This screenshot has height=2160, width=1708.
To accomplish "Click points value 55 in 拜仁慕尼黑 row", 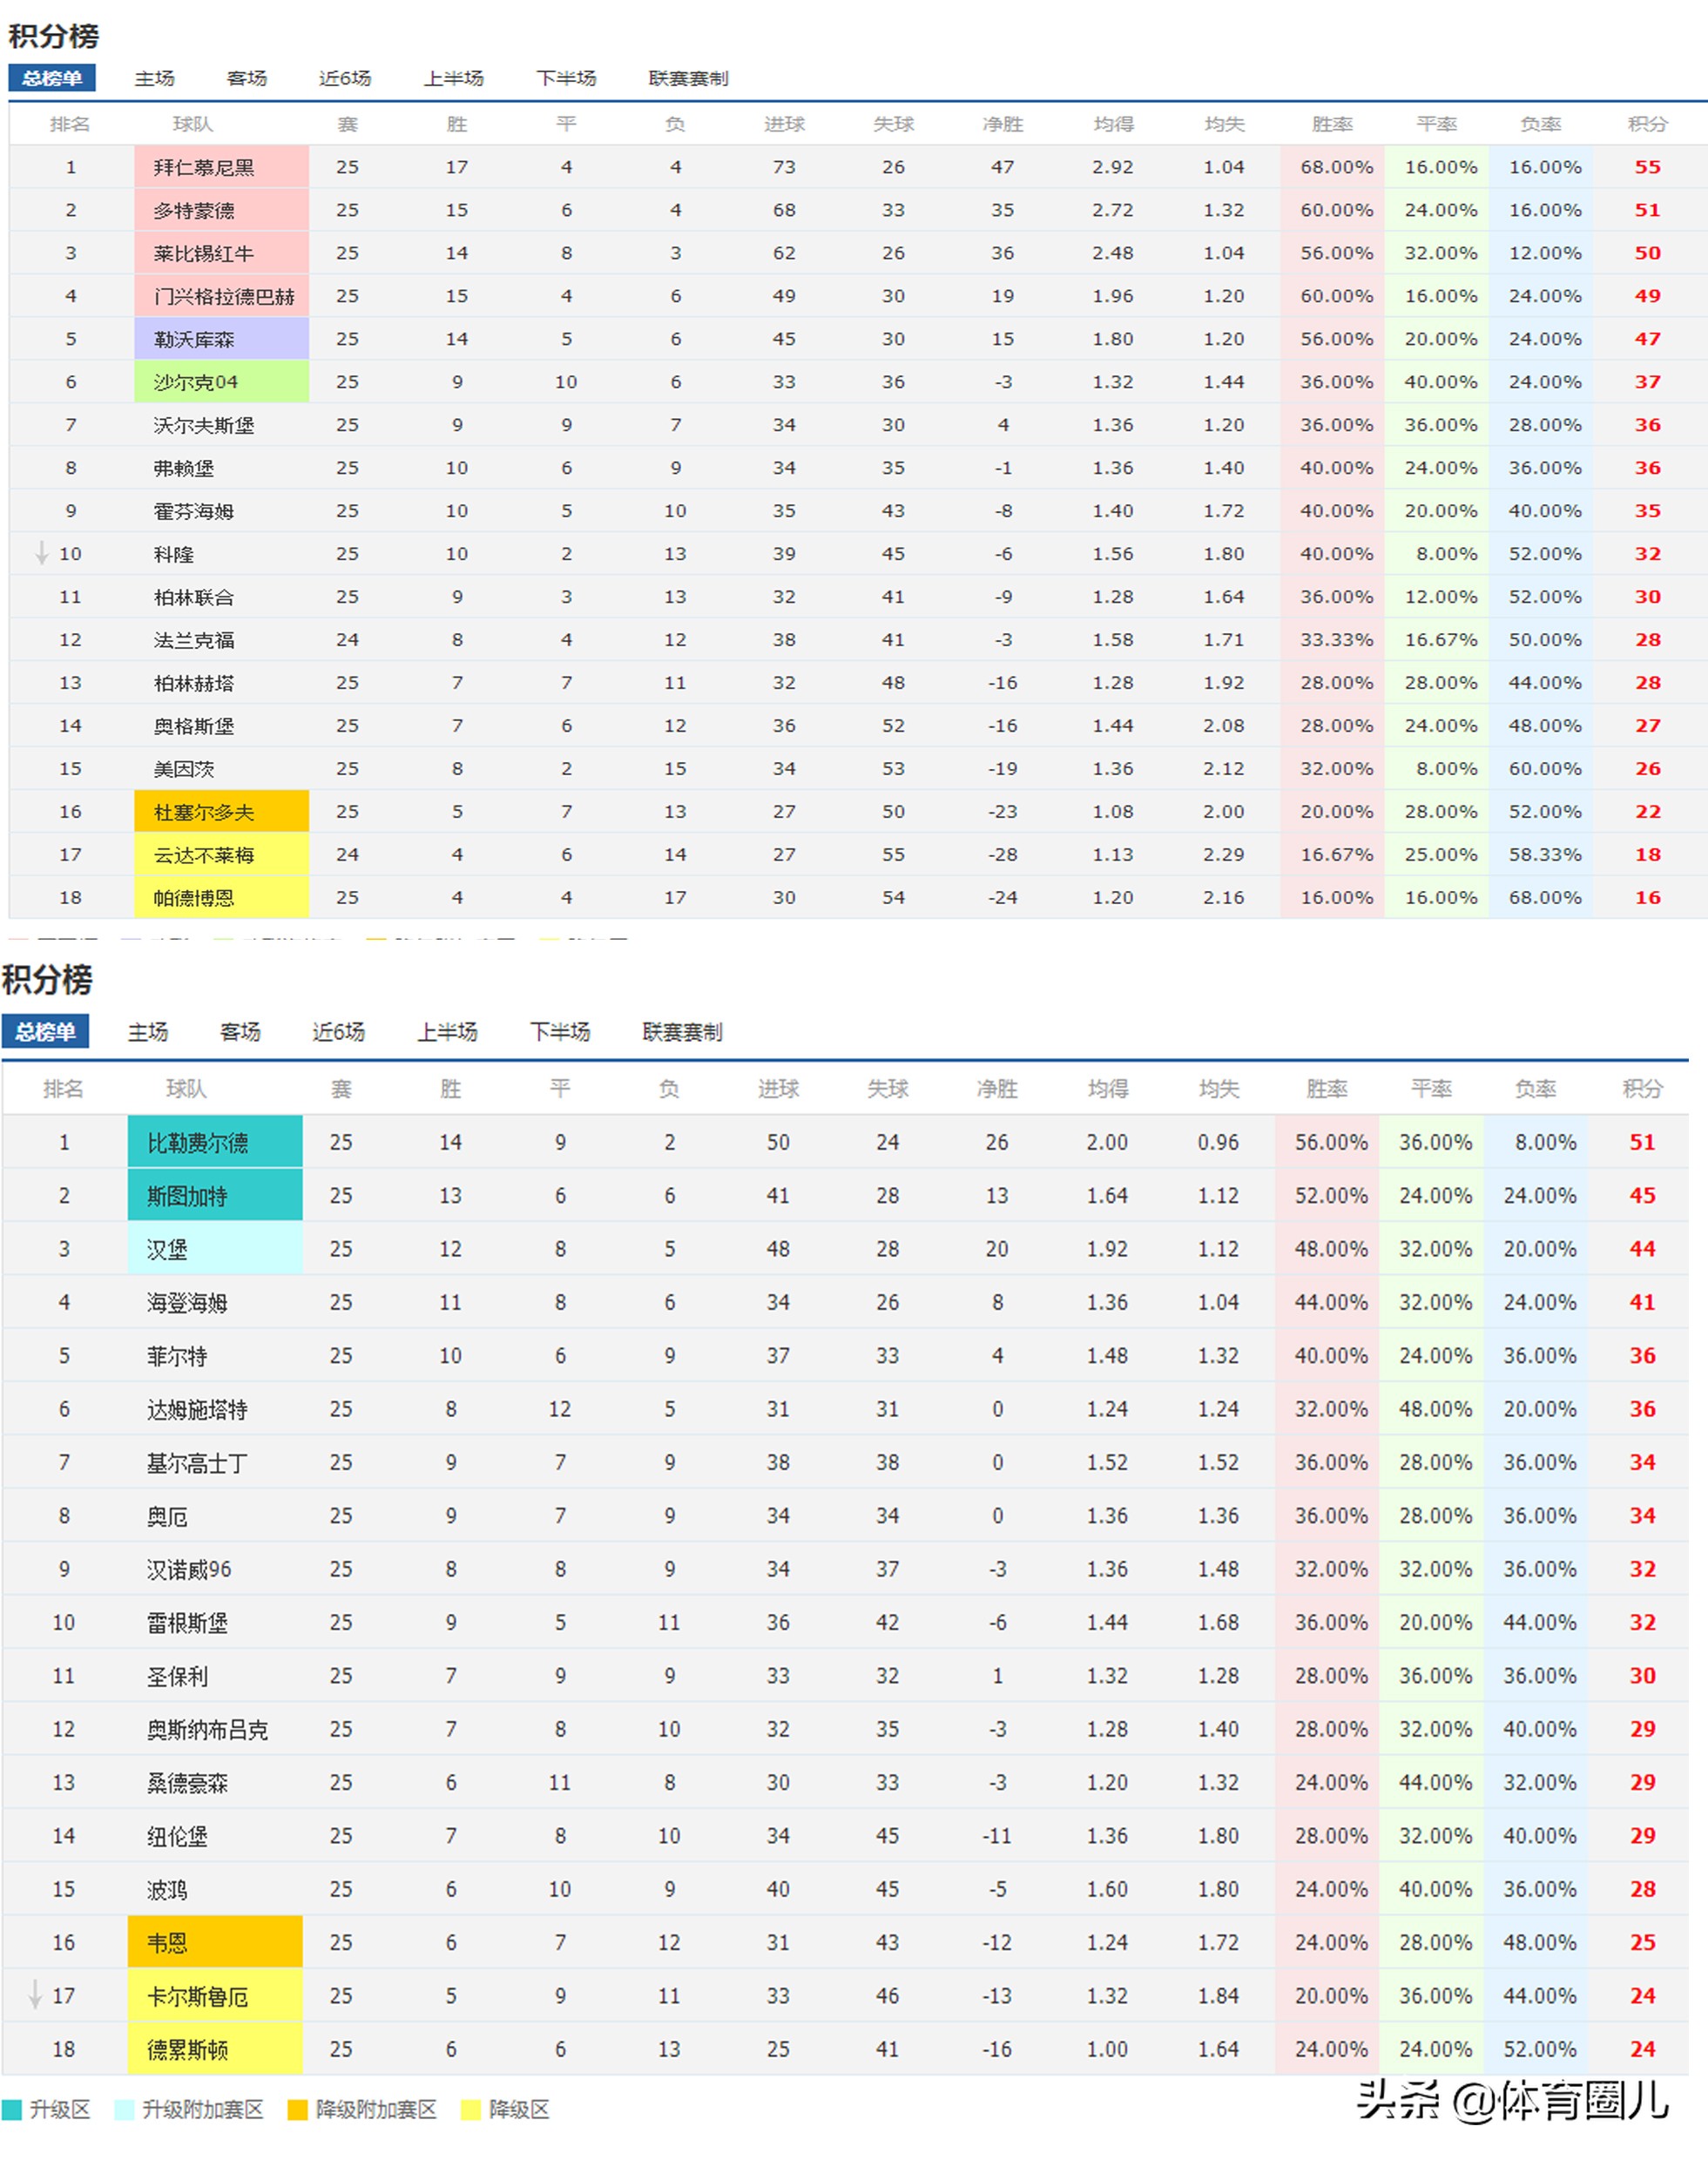I will click(x=1647, y=167).
